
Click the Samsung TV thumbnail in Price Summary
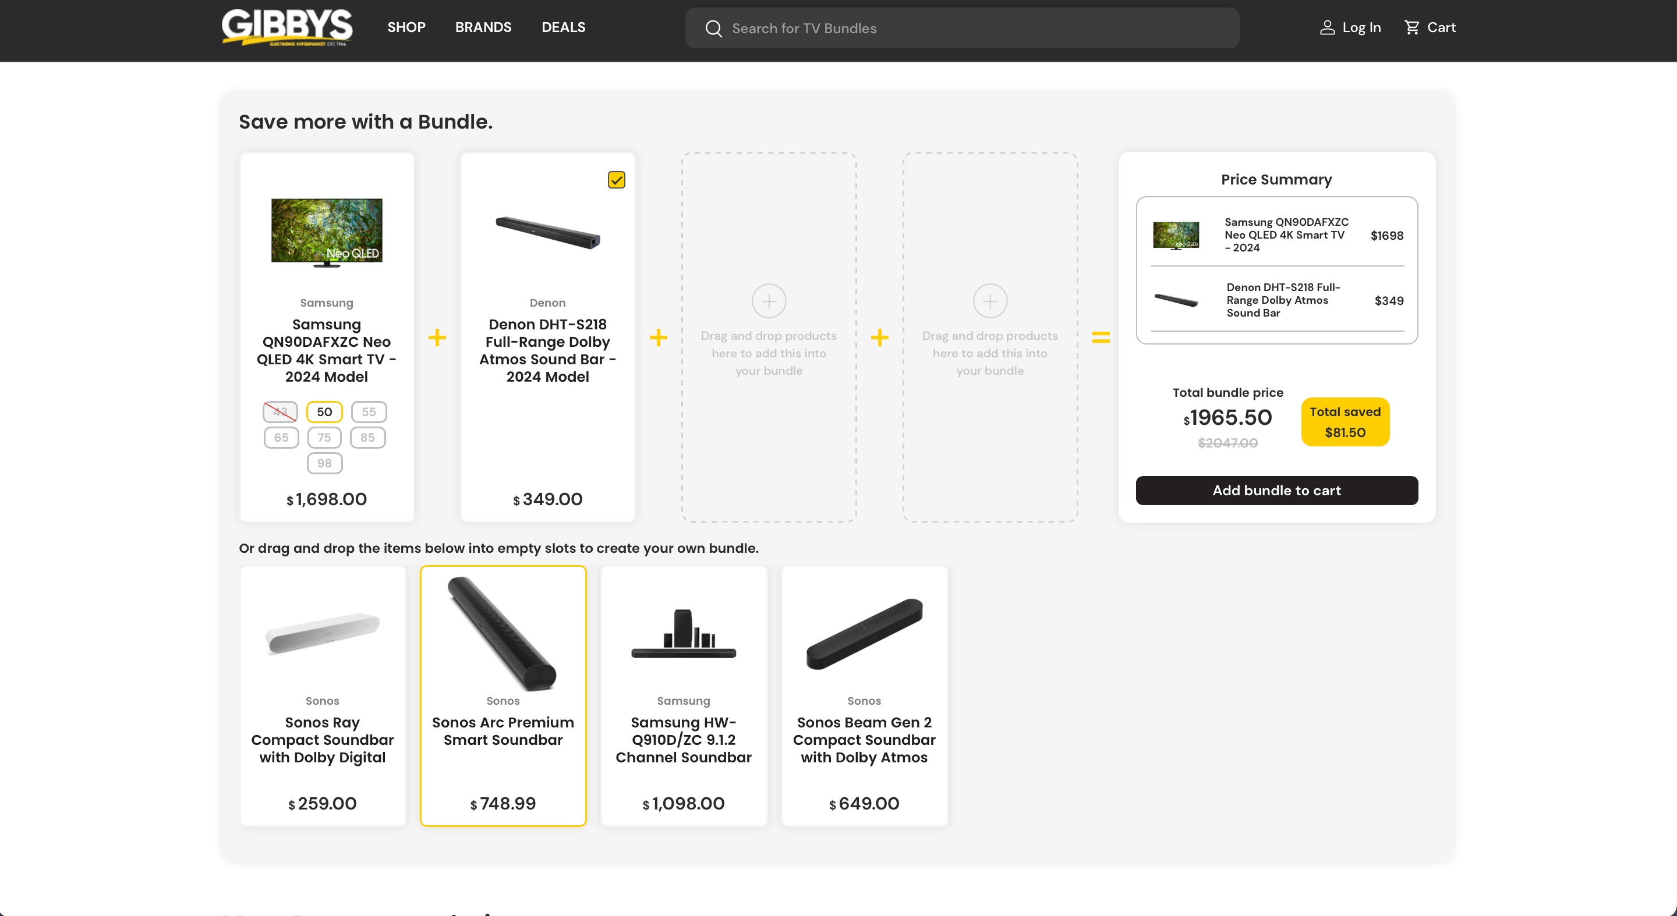point(1176,236)
